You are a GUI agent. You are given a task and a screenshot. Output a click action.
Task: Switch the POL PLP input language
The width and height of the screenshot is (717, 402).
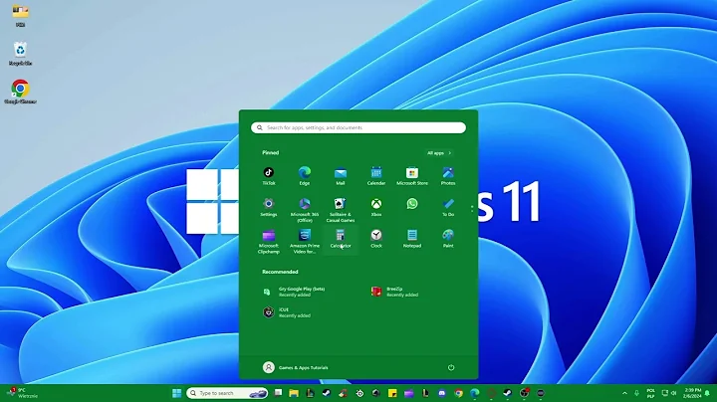pyautogui.click(x=650, y=393)
